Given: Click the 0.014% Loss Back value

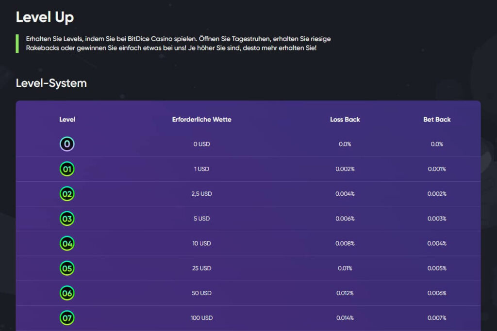Looking at the screenshot, I should pos(345,318).
